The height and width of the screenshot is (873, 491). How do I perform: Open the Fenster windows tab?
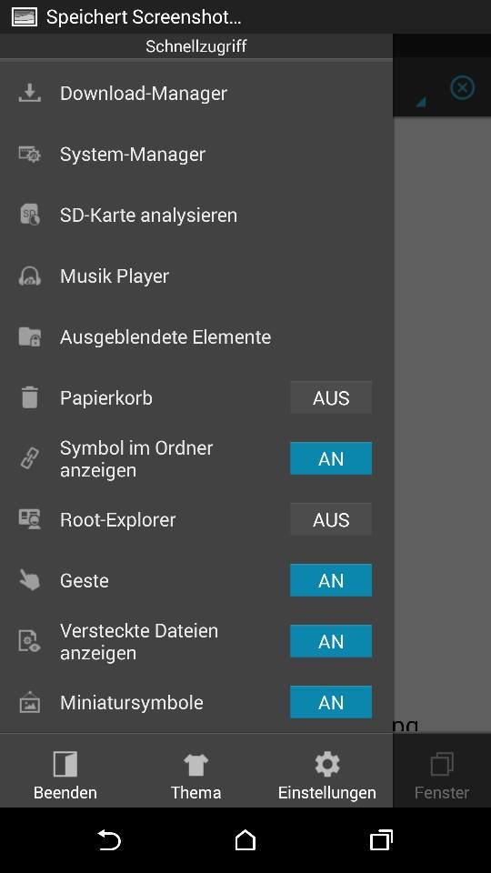click(442, 775)
